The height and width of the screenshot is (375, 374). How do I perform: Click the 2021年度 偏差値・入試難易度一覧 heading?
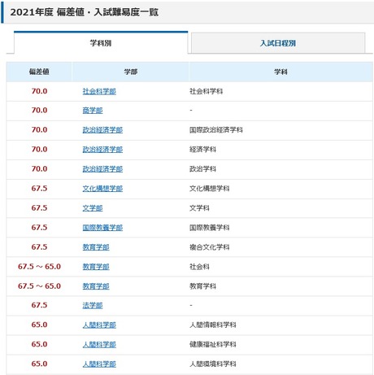tap(85, 12)
